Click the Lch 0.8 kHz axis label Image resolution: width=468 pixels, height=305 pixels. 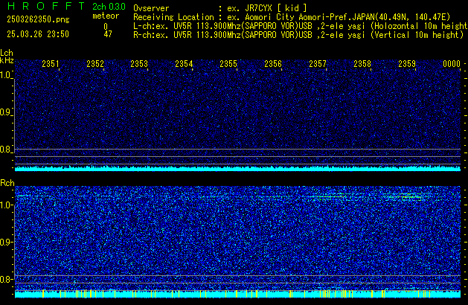tap(5, 150)
